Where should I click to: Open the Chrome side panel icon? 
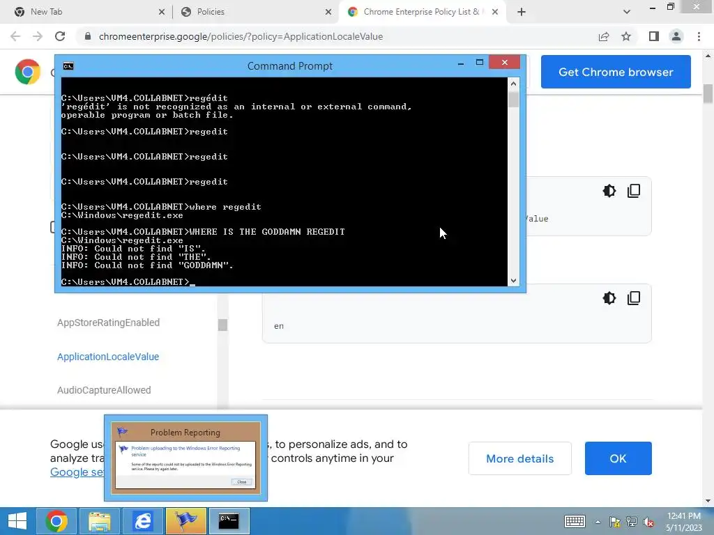point(654,36)
